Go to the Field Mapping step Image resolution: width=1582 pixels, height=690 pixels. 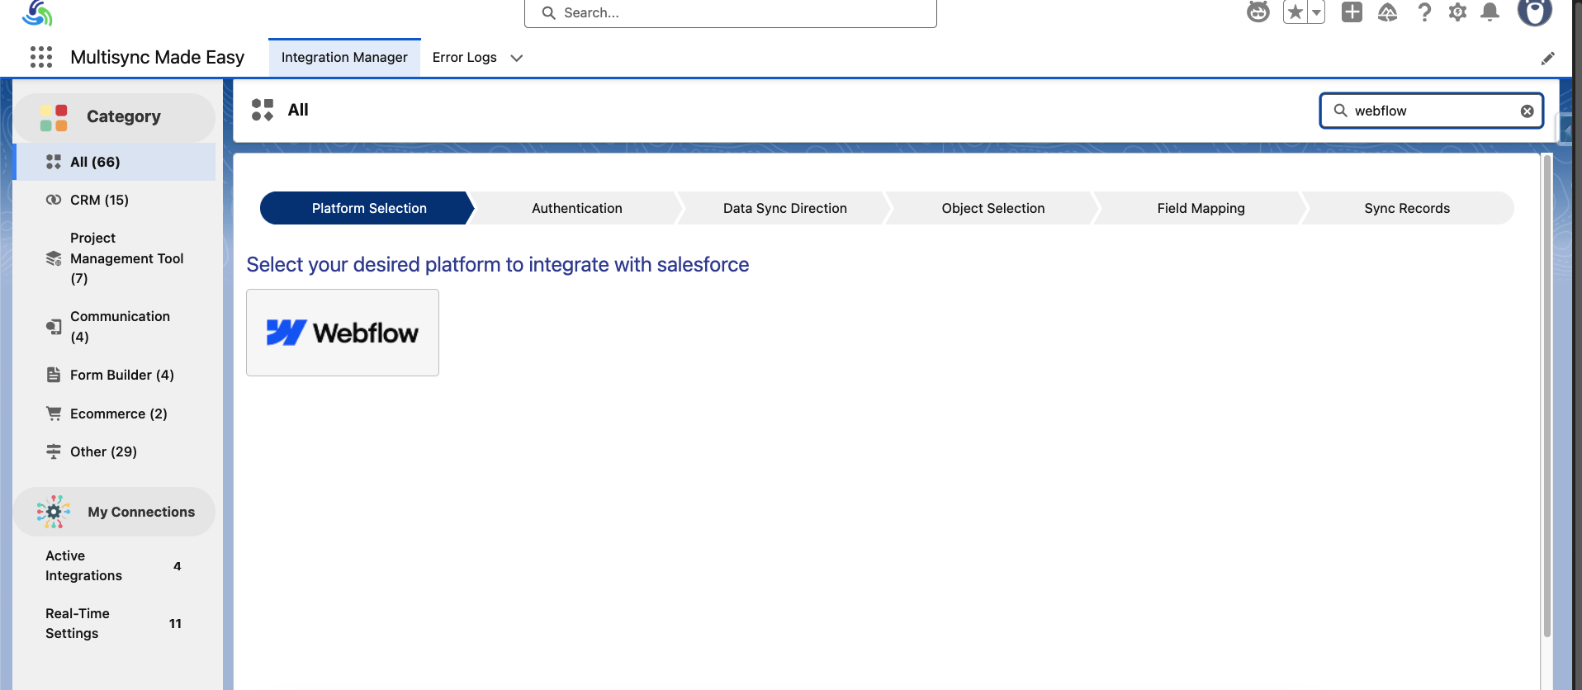1201,208
